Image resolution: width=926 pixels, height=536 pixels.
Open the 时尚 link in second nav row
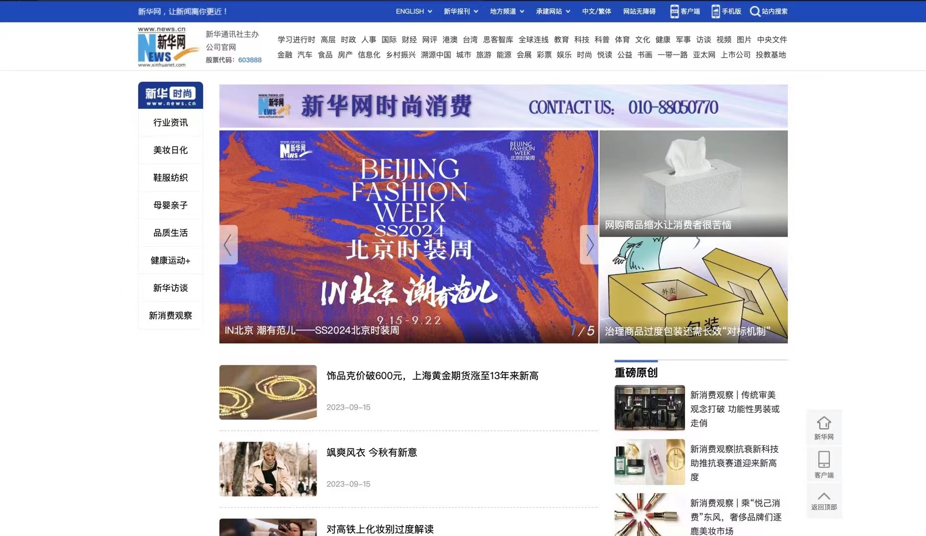[584, 55]
